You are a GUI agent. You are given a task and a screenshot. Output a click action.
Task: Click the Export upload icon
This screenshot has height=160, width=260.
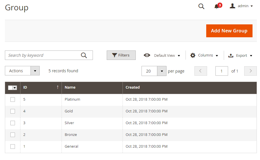click(231, 56)
